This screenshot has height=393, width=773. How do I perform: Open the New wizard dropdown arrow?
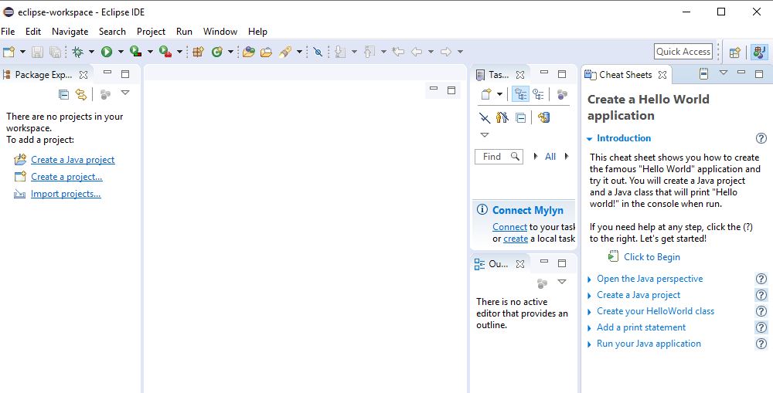[22, 52]
